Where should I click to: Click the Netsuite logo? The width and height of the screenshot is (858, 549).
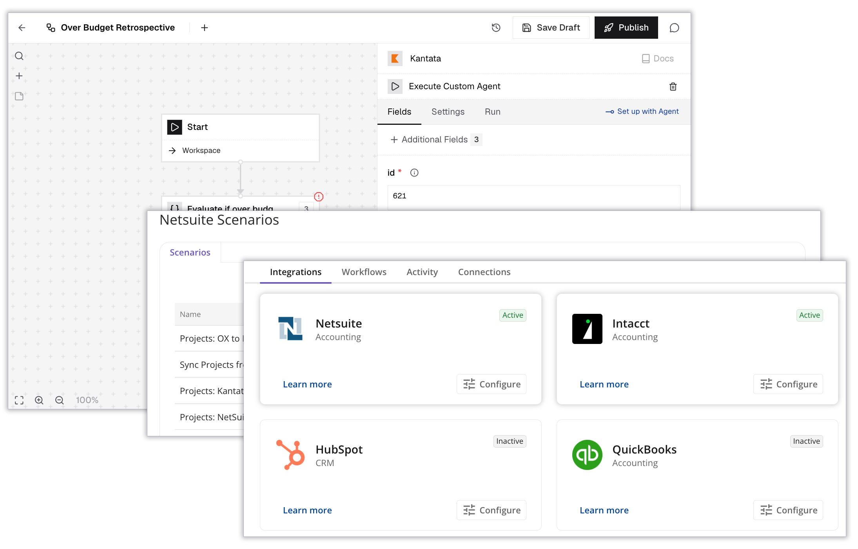pos(290,329)
